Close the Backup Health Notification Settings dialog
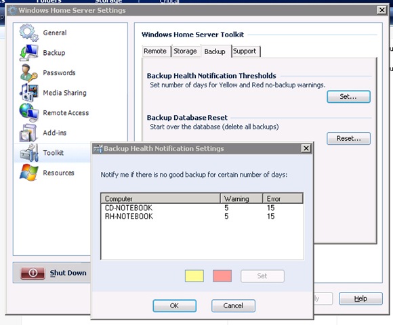 tap(306, 148)
